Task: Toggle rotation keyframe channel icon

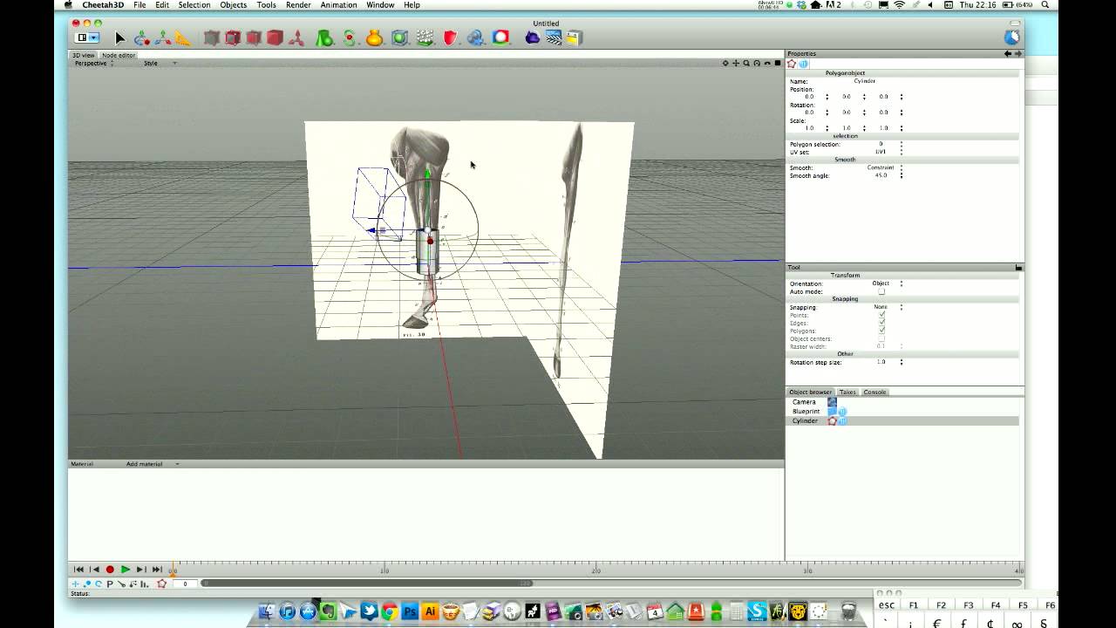Action: pos(98,584)
